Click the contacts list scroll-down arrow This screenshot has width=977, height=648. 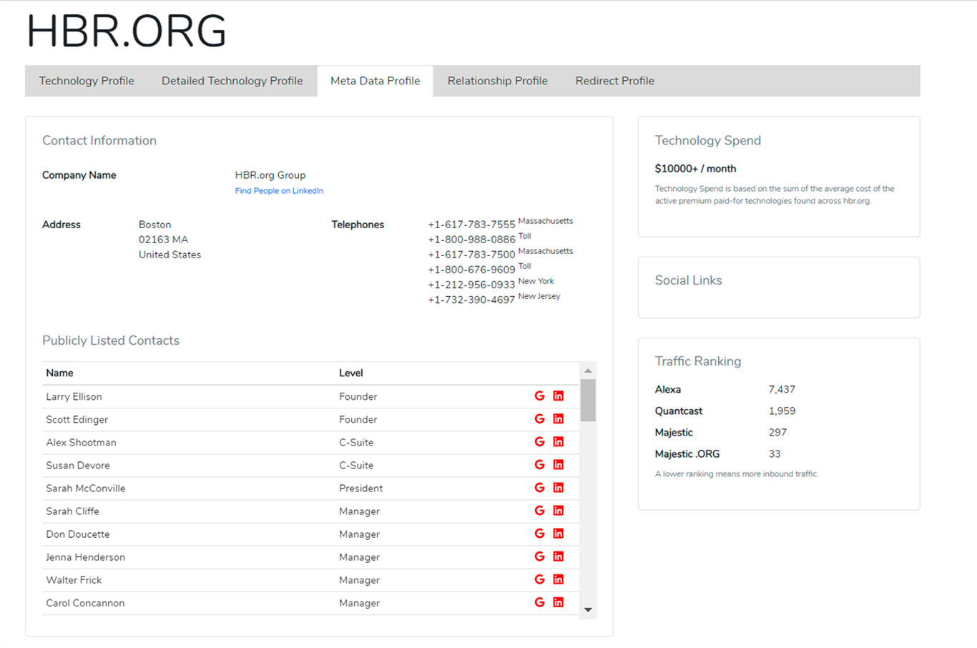pyautogui.click(x=588, y=609)
